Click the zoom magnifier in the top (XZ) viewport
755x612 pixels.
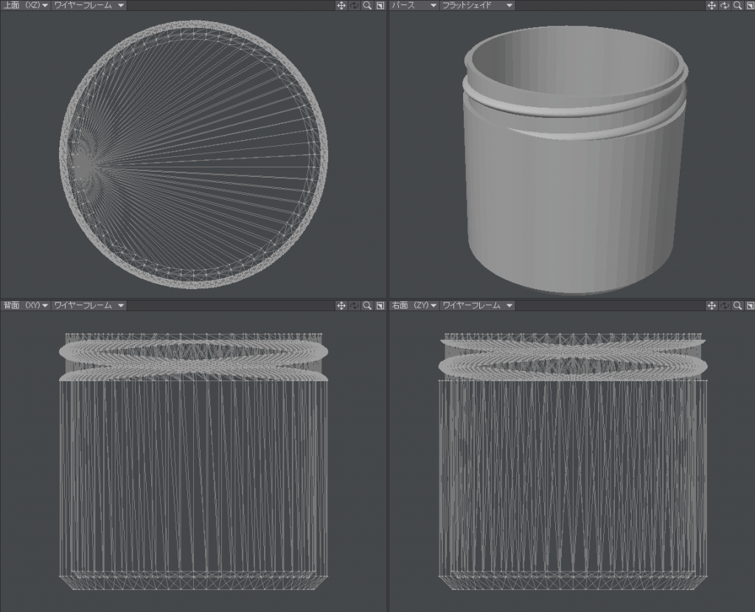[366, 5]
